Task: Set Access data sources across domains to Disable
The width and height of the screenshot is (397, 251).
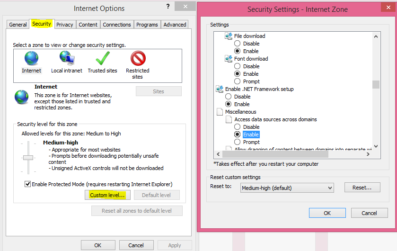Action: pos(238,127)
